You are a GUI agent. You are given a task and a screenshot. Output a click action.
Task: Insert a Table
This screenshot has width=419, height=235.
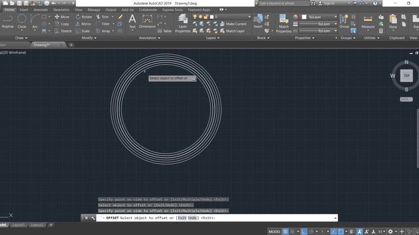click(164, 31)
